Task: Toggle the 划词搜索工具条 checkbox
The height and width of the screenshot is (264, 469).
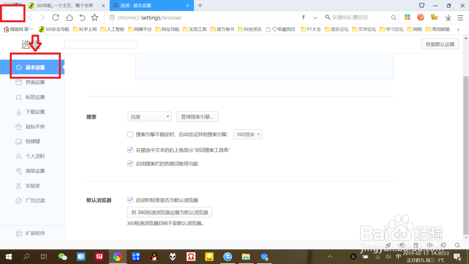Action: 130,150
